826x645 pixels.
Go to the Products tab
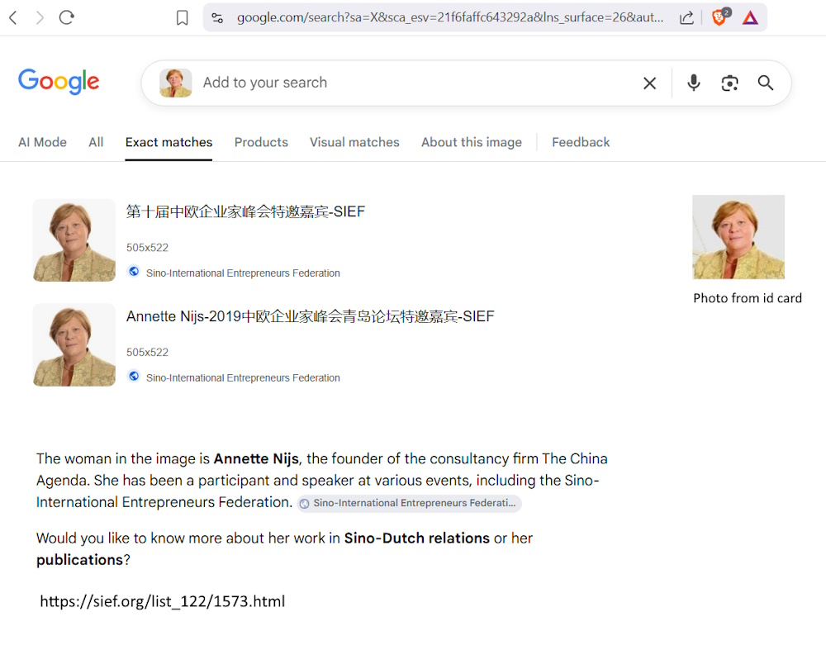261,142
